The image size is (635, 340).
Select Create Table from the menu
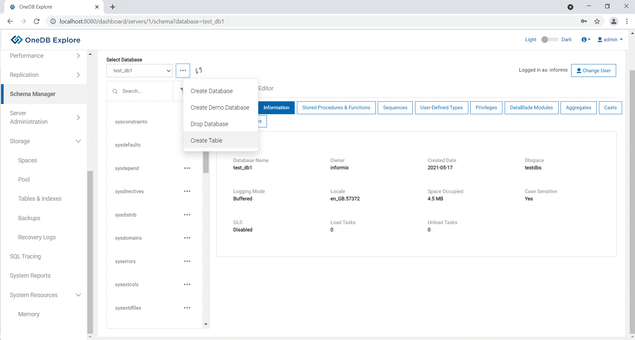206,141
